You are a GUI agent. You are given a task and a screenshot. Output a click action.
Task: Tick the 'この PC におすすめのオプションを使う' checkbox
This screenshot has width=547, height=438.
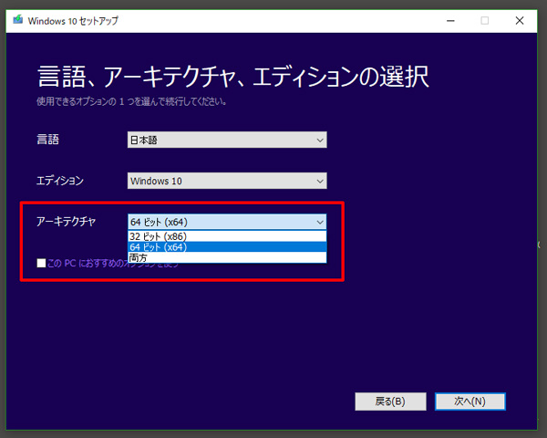pyautogui.click(x=41, y=263)
